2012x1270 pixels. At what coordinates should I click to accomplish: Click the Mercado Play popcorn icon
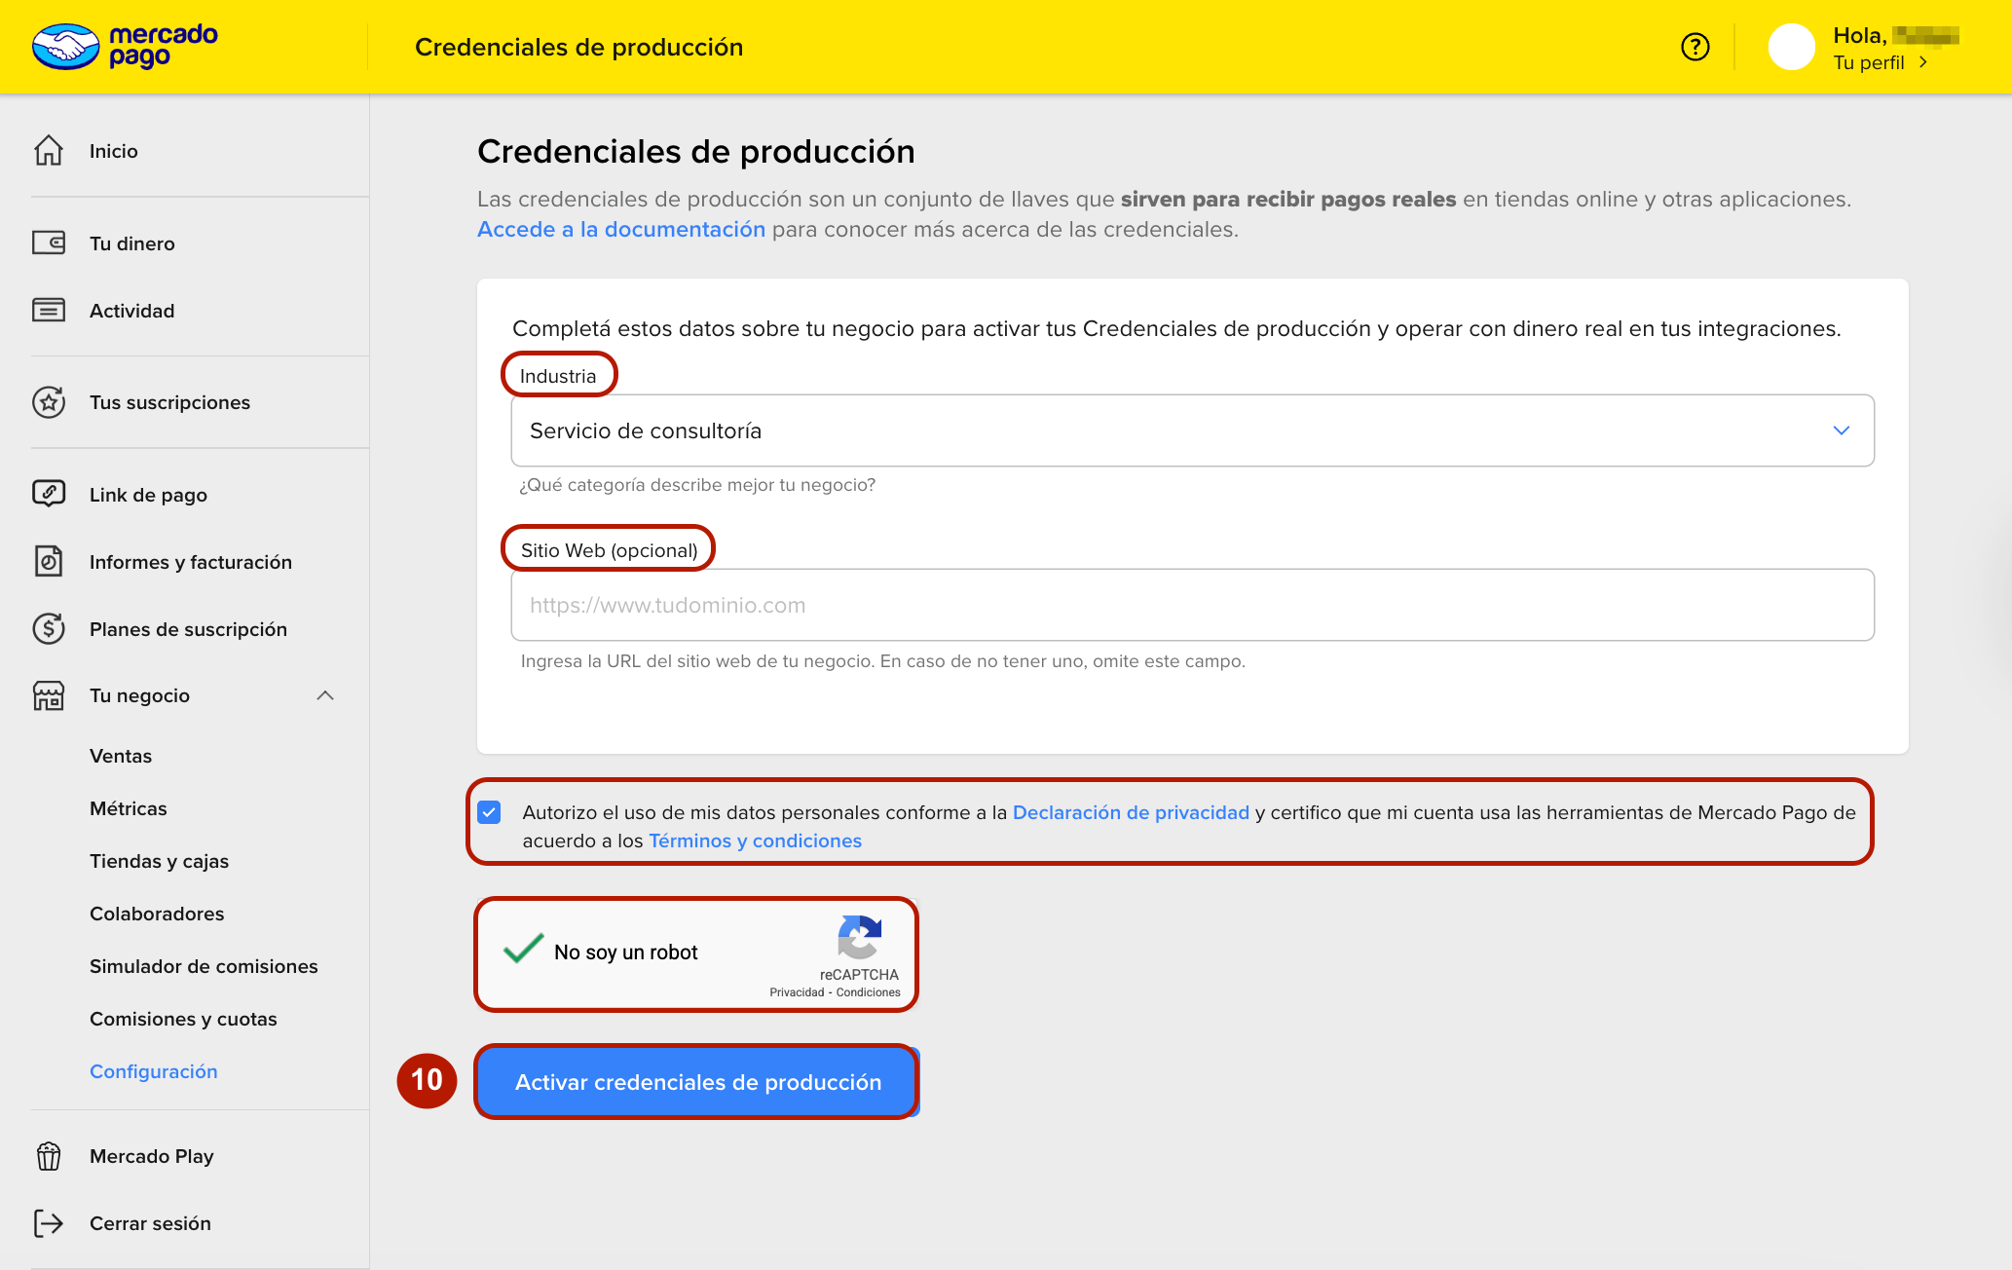tap(49, 1156)
